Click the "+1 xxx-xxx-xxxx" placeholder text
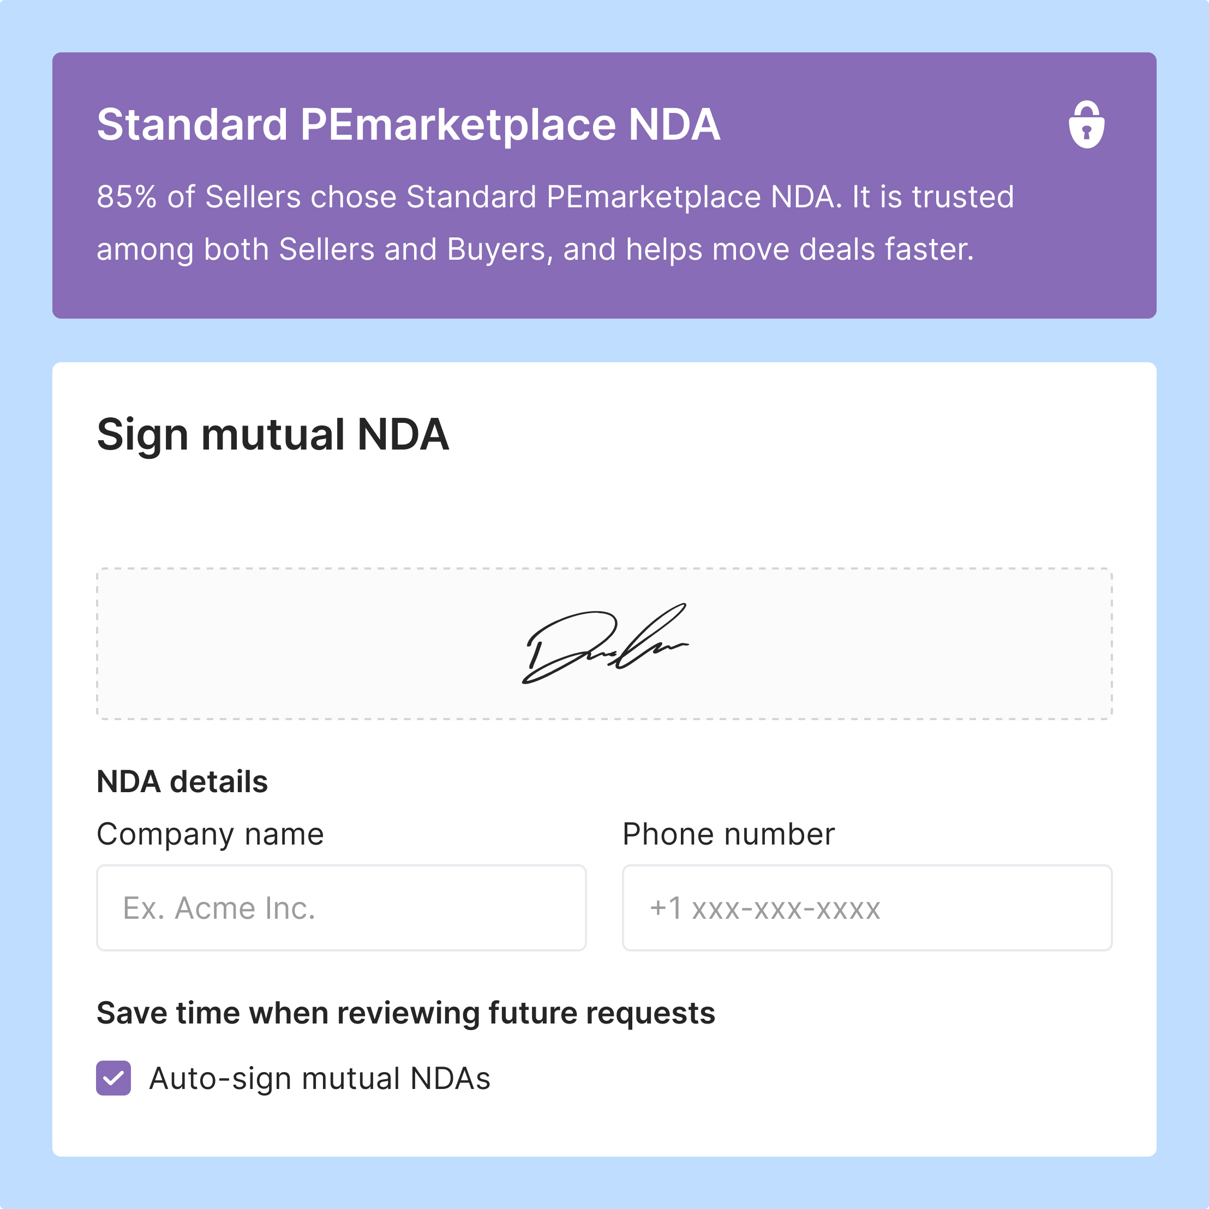The height and width of the screenshot is (1209, 1209). click(765, 908)
